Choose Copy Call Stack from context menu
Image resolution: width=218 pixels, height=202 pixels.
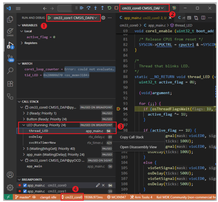point(132,137)
